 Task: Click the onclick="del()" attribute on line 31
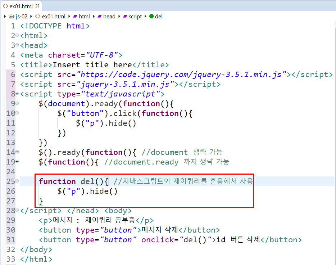[177, 240]
